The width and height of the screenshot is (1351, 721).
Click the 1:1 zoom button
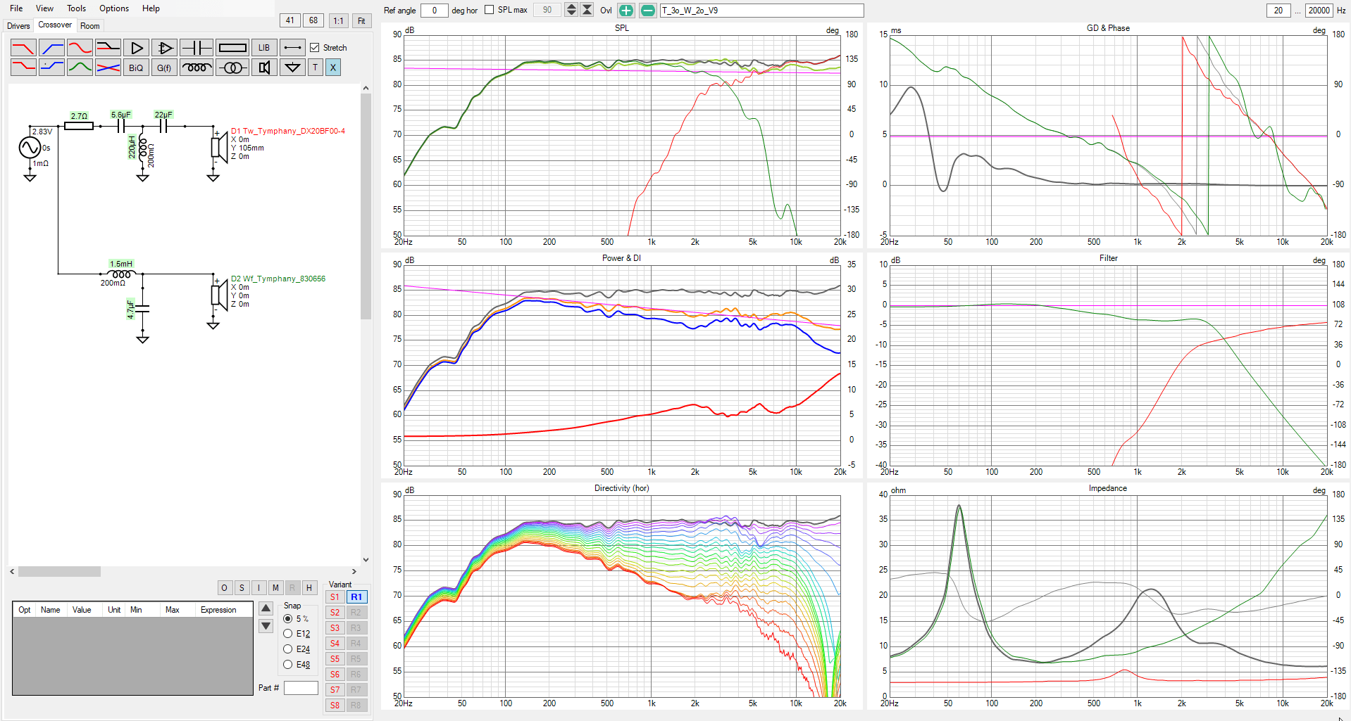pyautogui.click(x=339, y=20)
